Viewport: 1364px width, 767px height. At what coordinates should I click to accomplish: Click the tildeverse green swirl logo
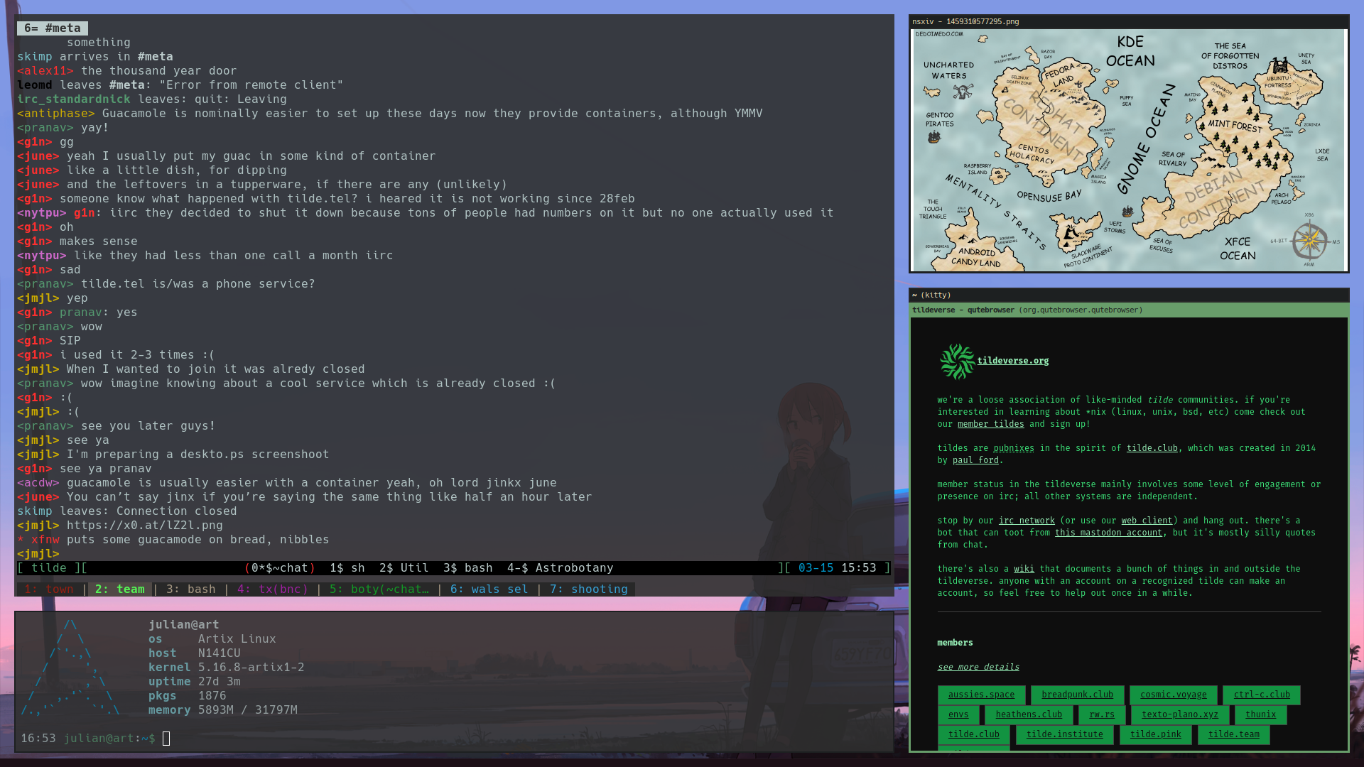957,361
